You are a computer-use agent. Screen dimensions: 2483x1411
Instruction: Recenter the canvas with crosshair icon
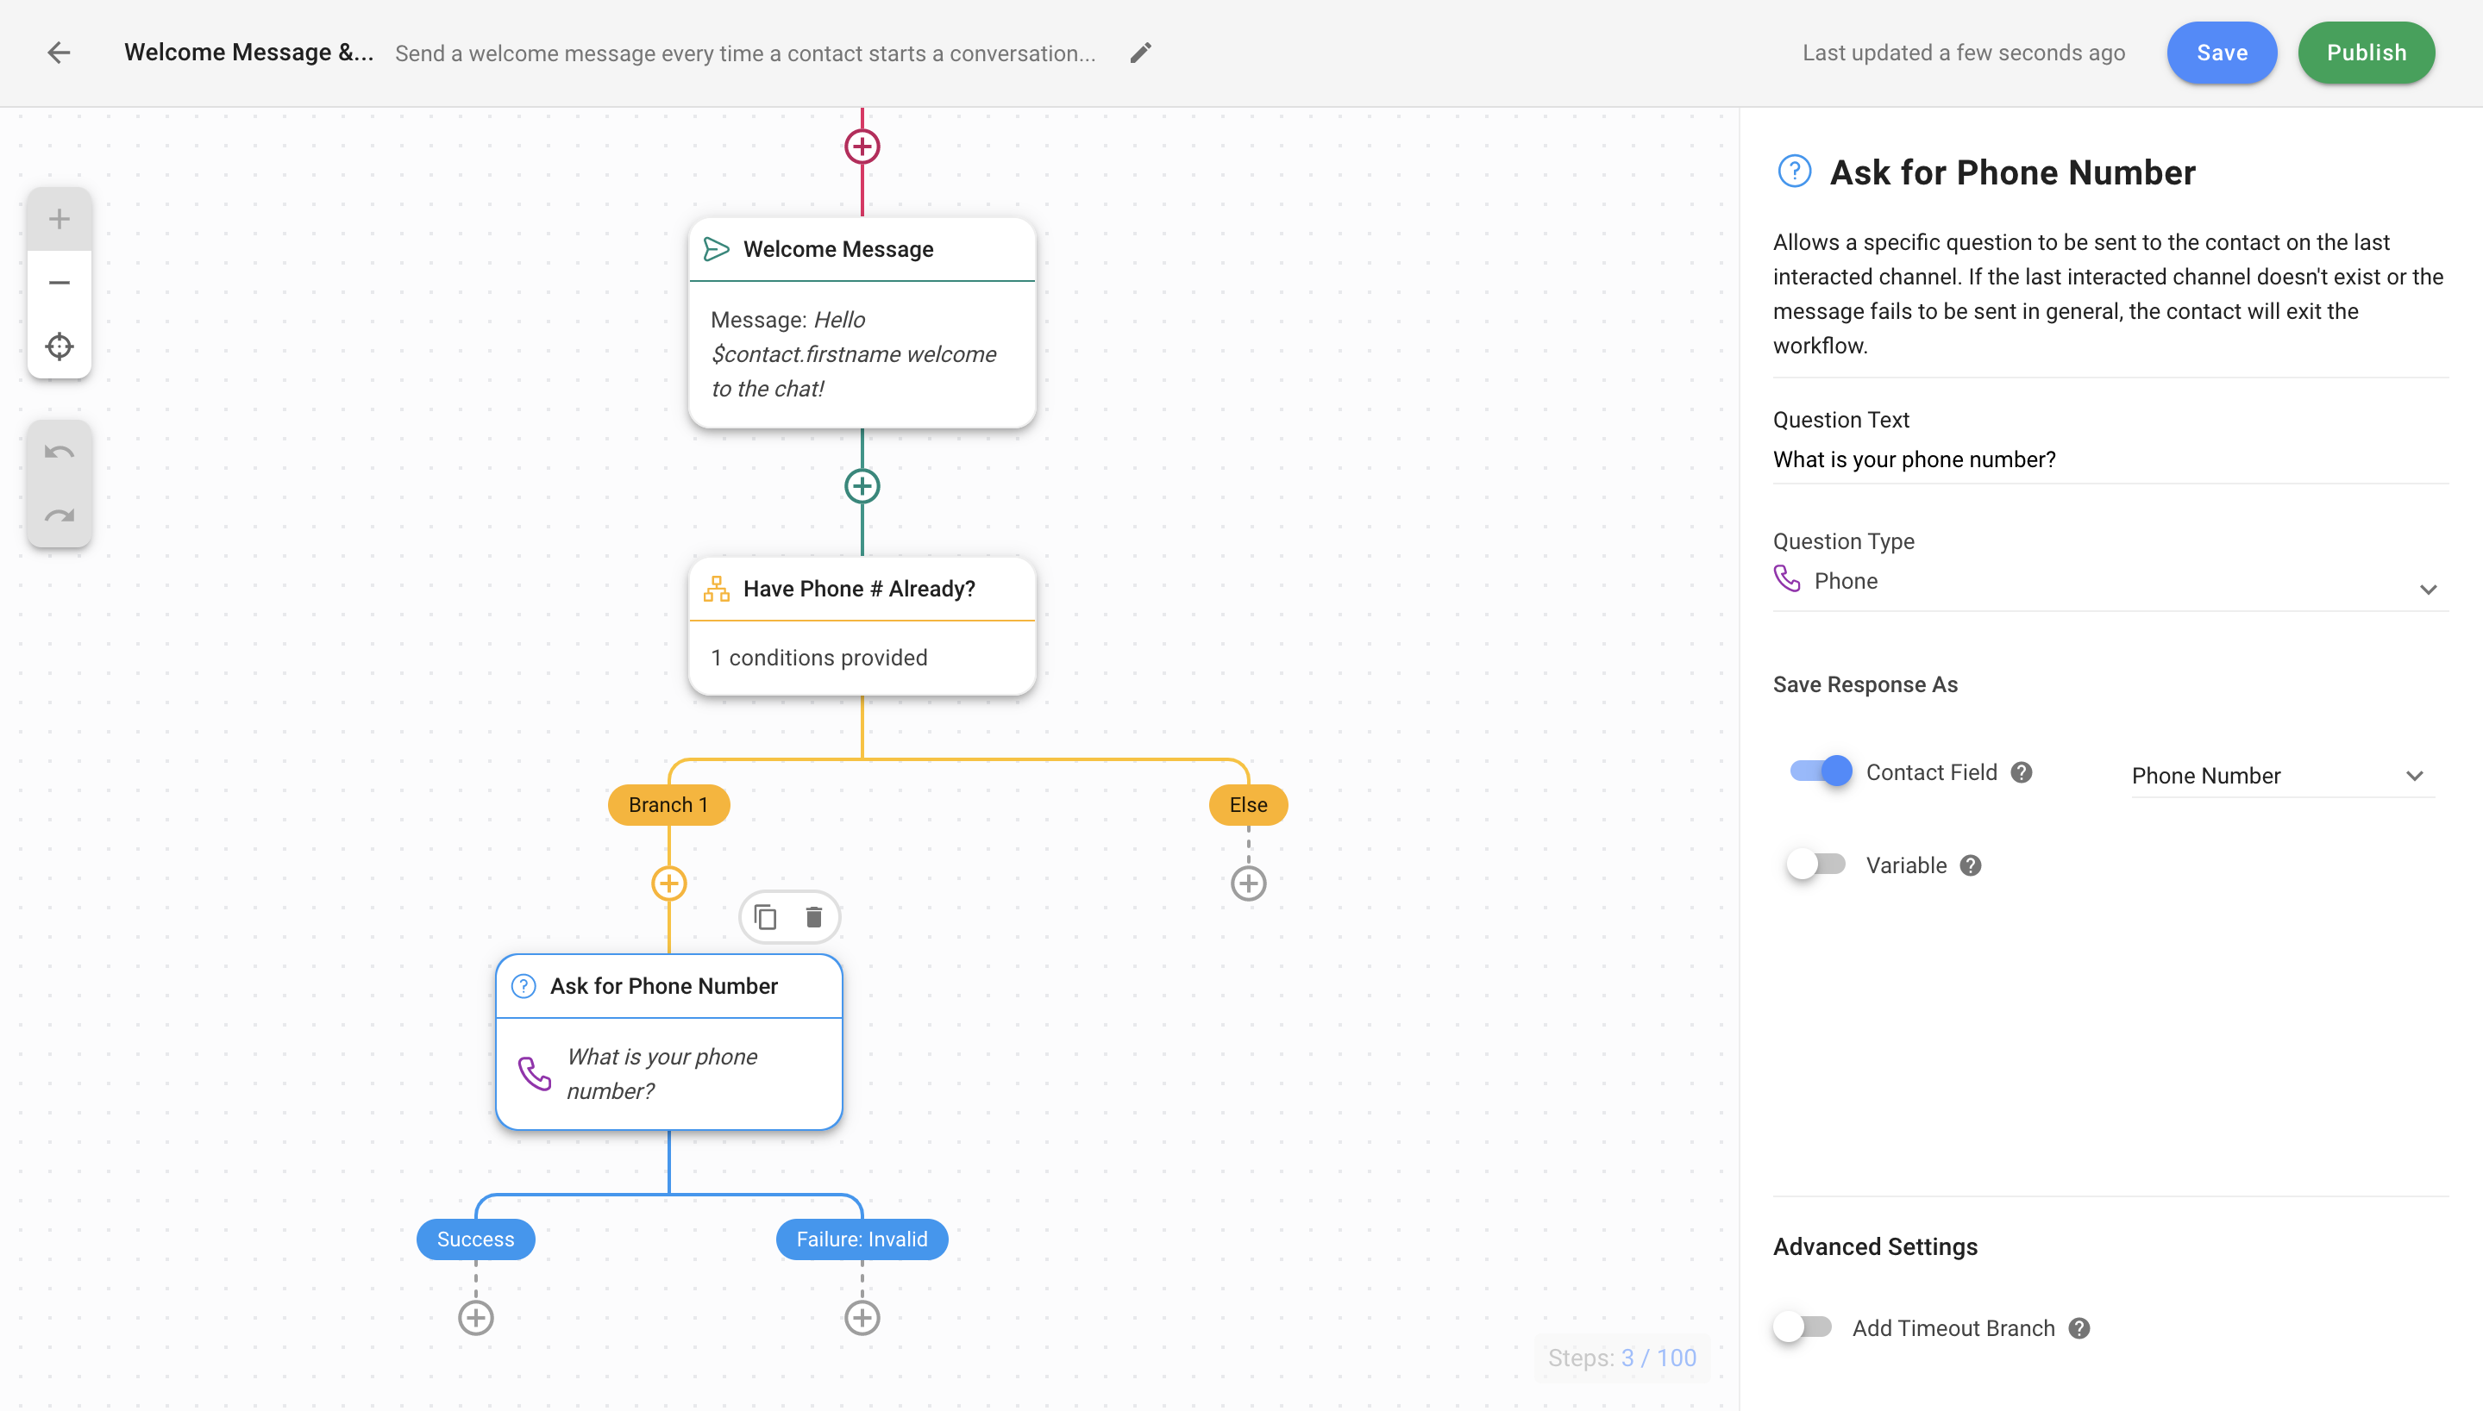coord(60,346)
